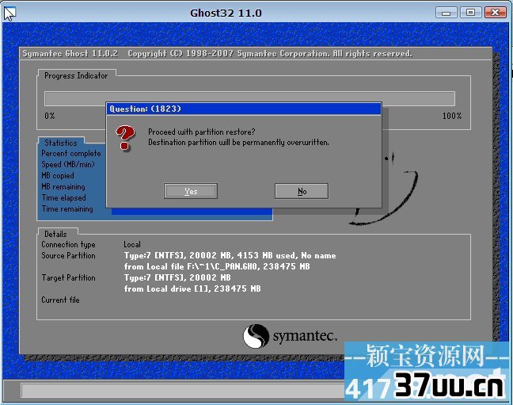This screenshot has height=405, width=513.
Task: Click the Question: (1823) dialog title bar
Action: point(244,109)
